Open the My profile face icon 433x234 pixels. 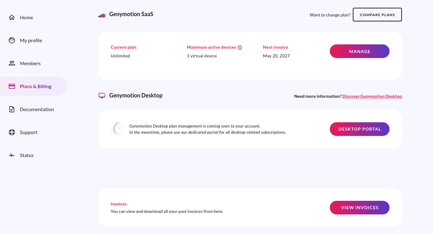tap(12, 40)
